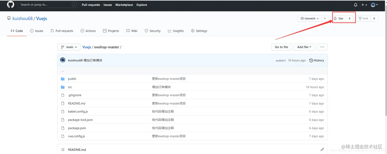Viewport: 387px width, 154px height.
Task: Open the Actions tab
Action: click(x=88, y=31)
